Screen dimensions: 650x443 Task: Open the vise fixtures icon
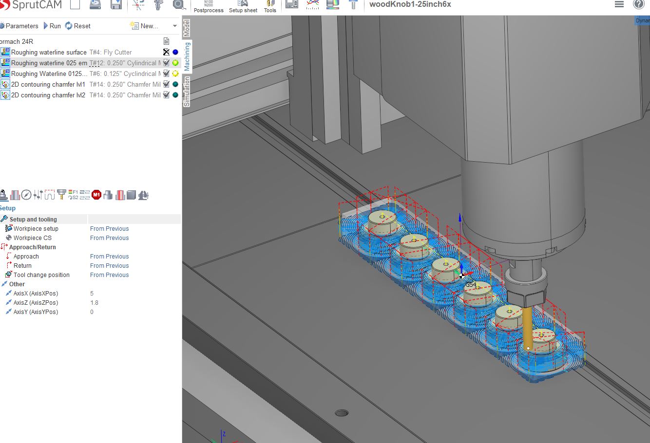coord(143,195)
